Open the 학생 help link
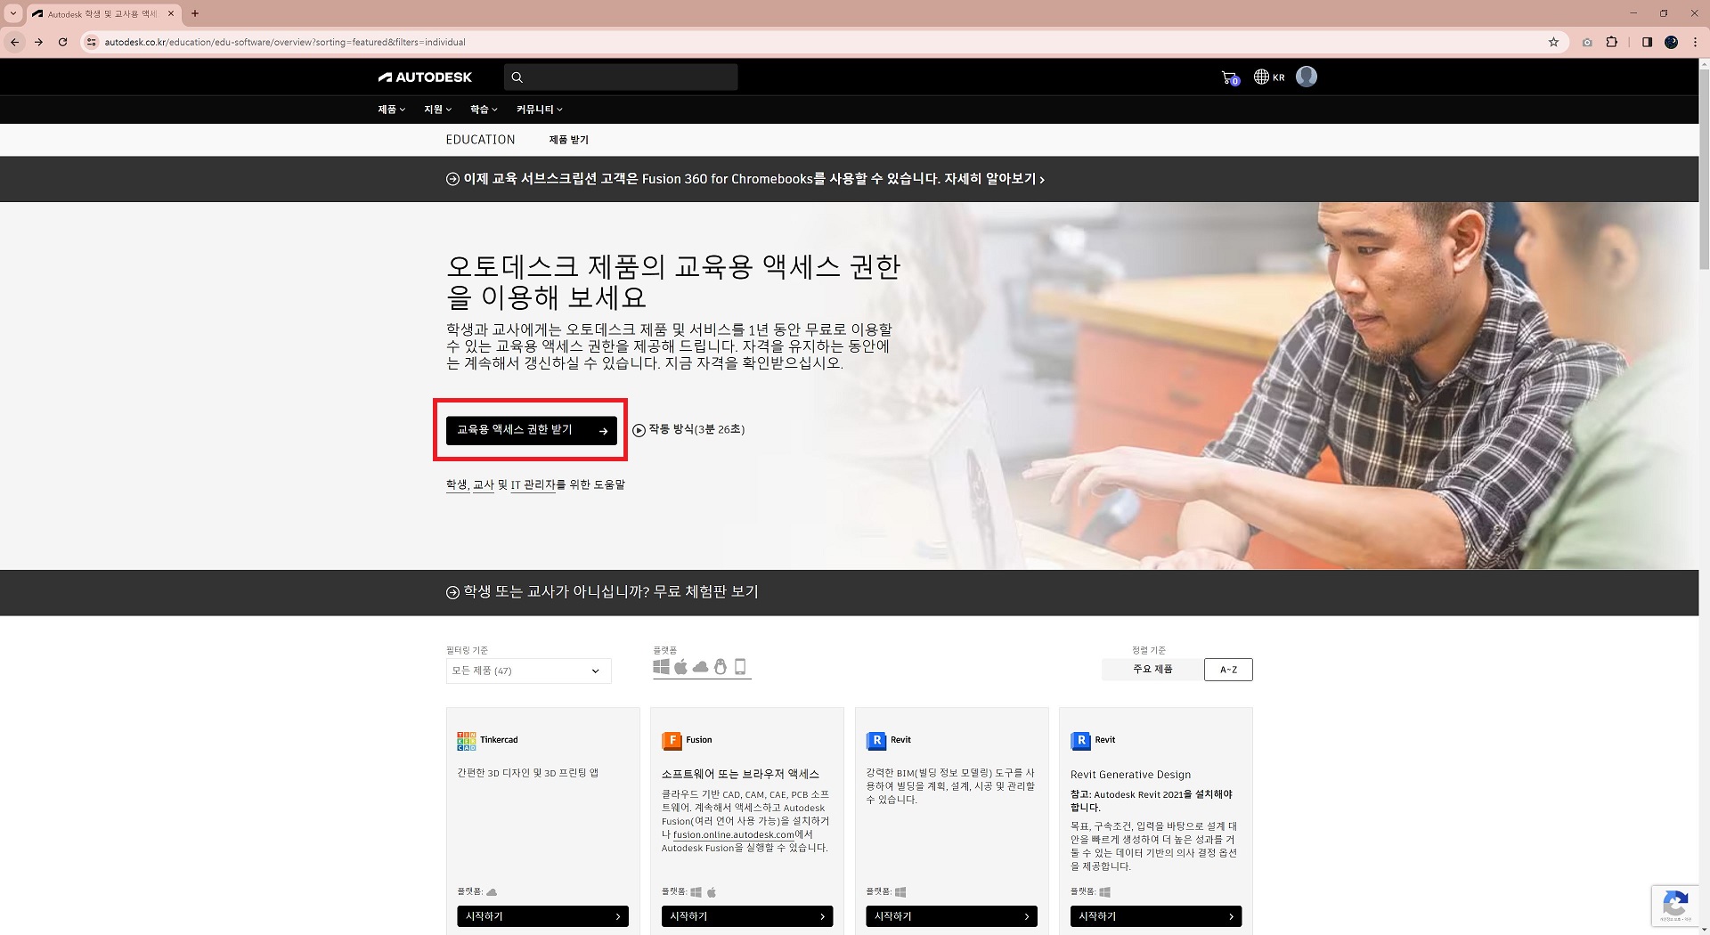Viewport: 1710px width, 935px height. [457, 485]
